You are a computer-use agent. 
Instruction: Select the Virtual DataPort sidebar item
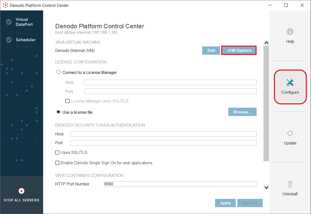click(21, 22)
